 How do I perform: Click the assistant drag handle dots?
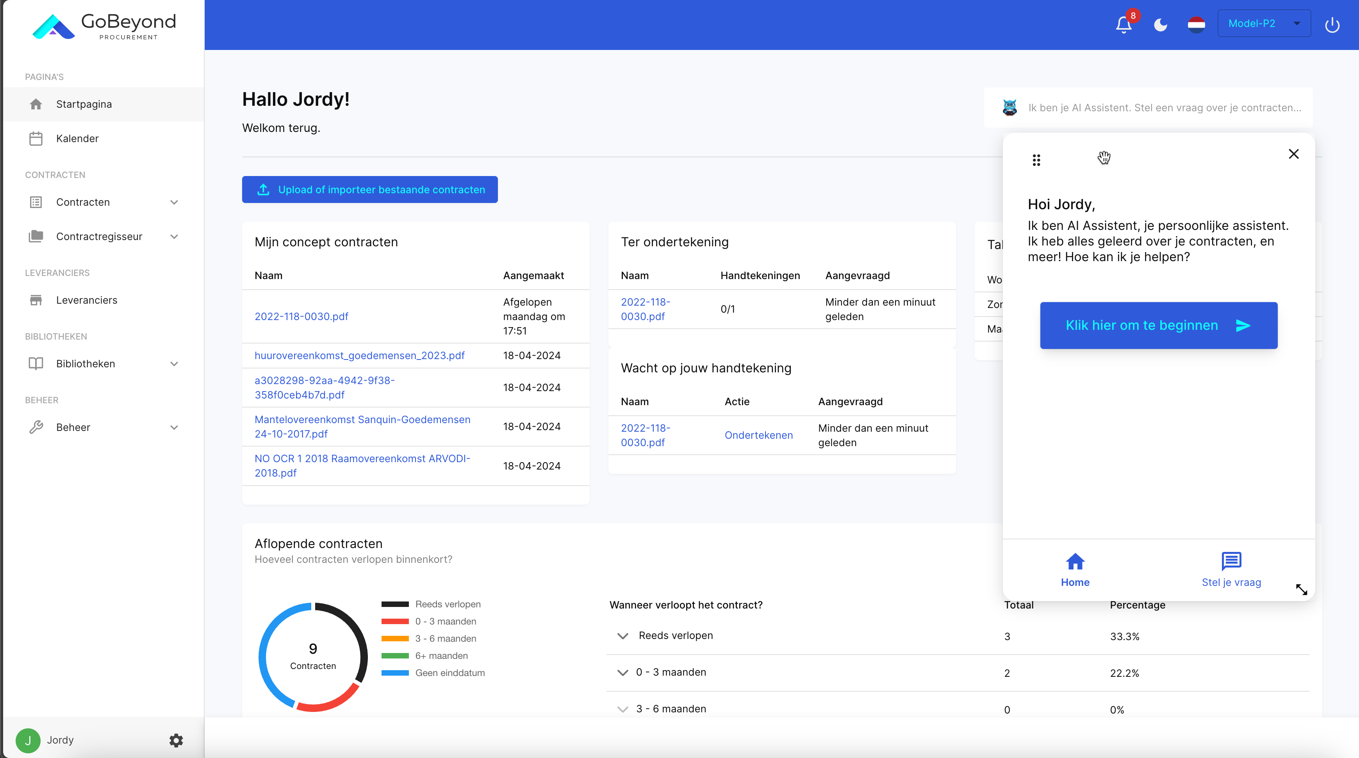(x=1036, y=160)
